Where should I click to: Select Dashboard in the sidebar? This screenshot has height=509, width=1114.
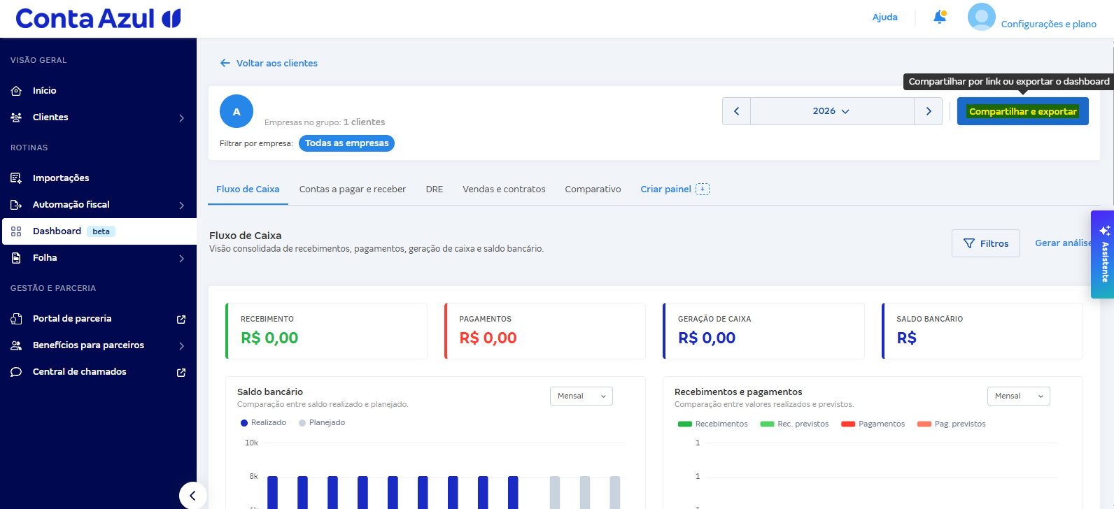click(x=99, y=231)
